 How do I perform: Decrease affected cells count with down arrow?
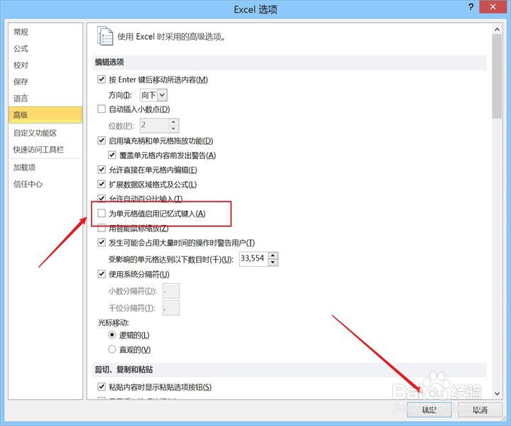pyautogui.click(x=273, y=263)
